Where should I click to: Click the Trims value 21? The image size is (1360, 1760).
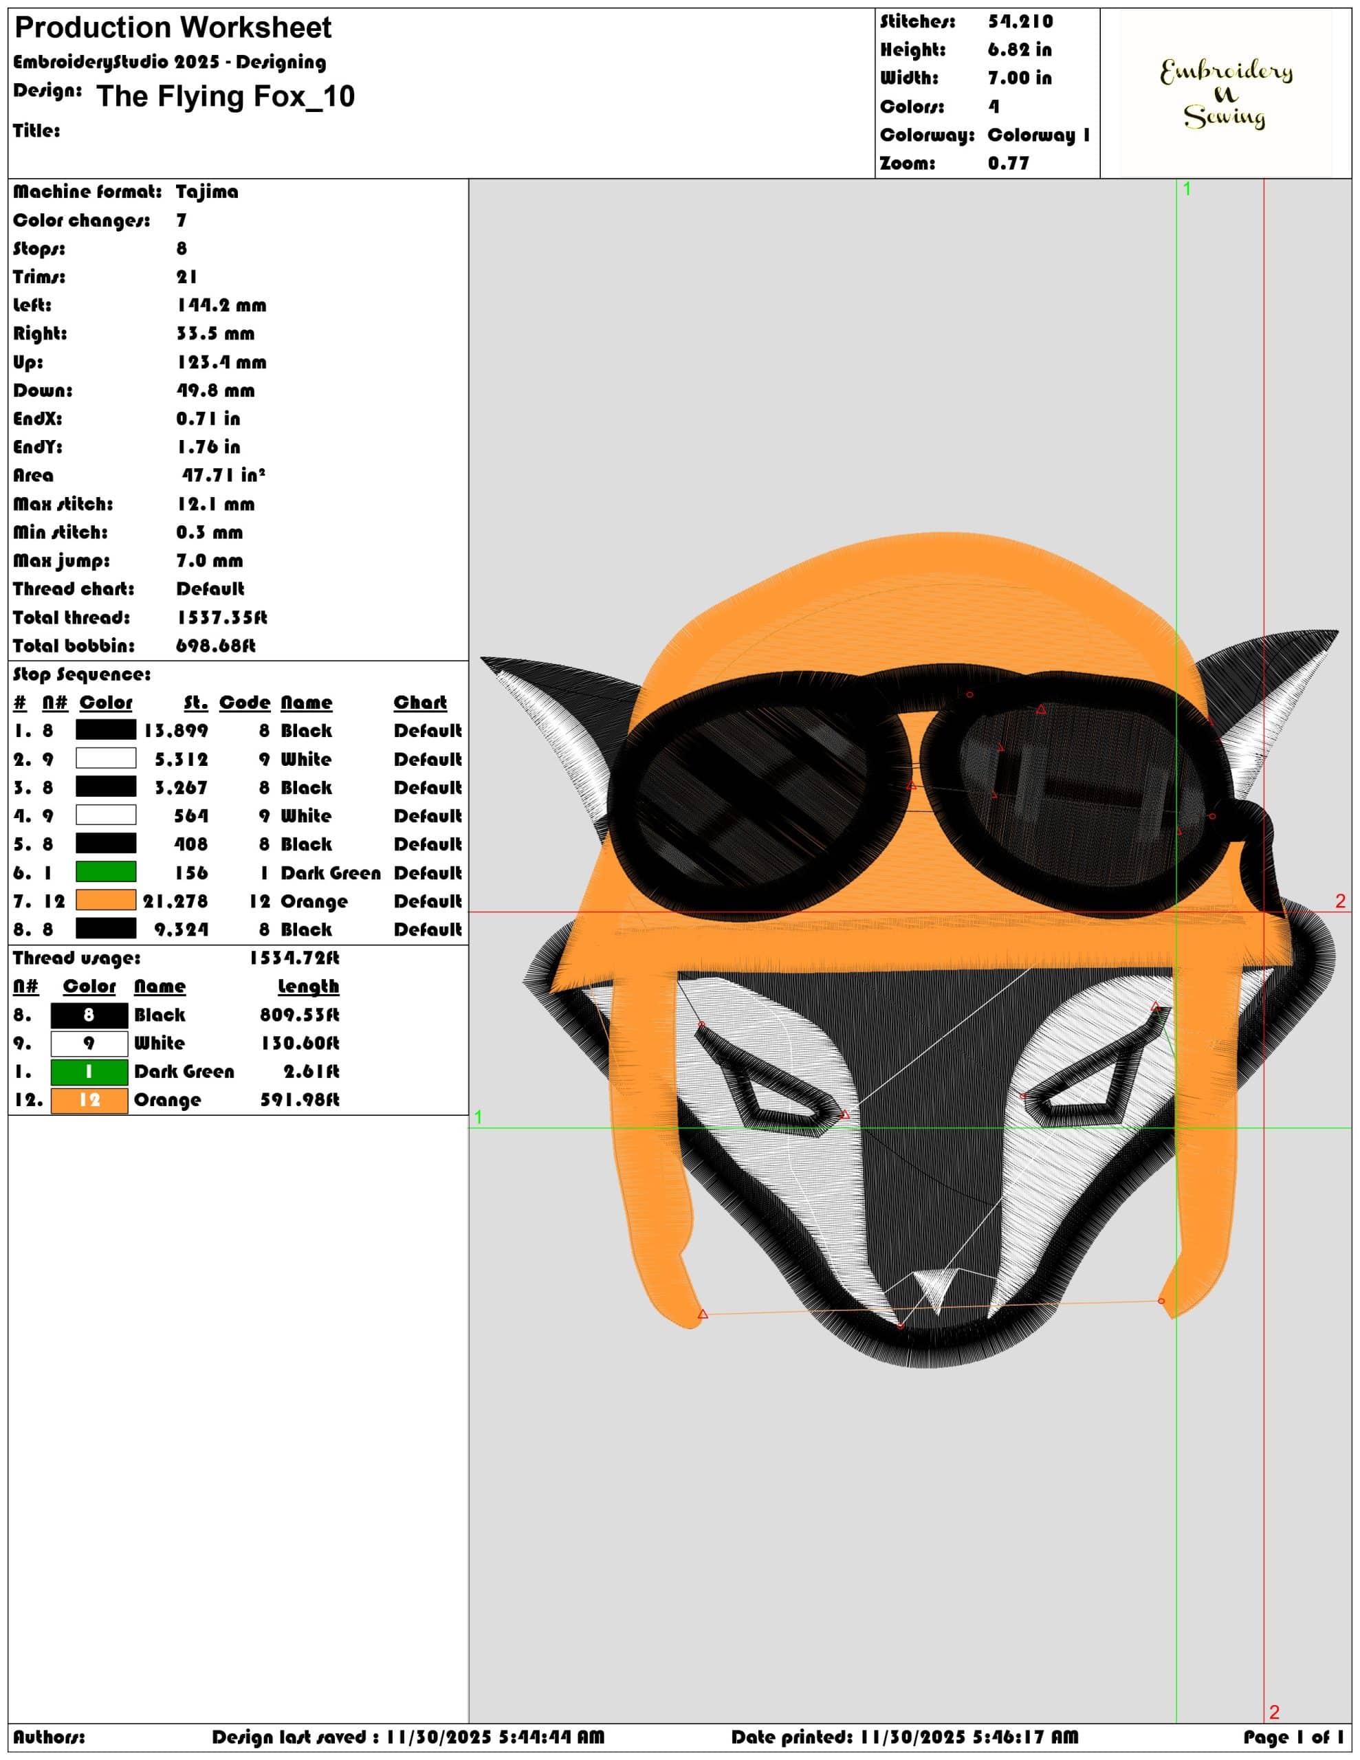(187, 277)
